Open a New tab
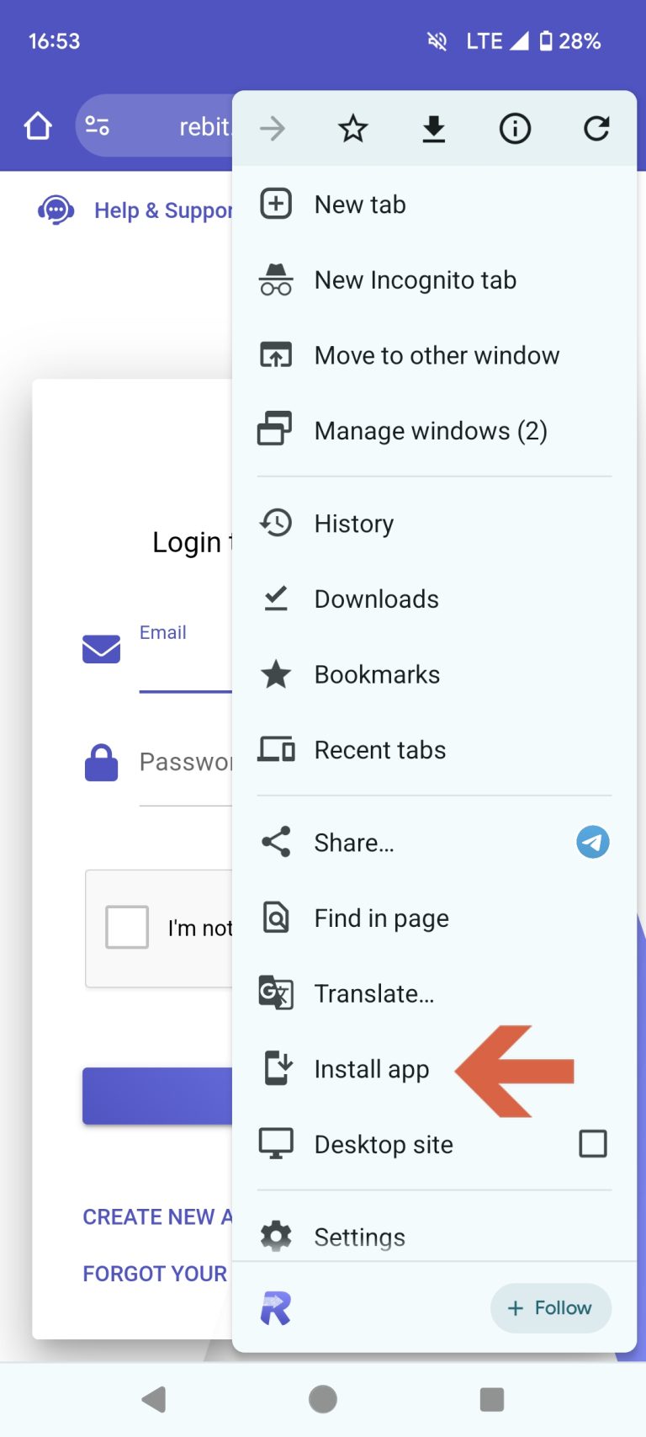The height and width of the screenshot is (1437, 646). 360,205
